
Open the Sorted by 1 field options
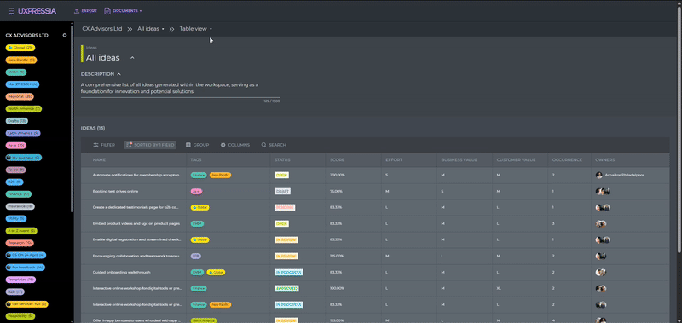(150, 145)
